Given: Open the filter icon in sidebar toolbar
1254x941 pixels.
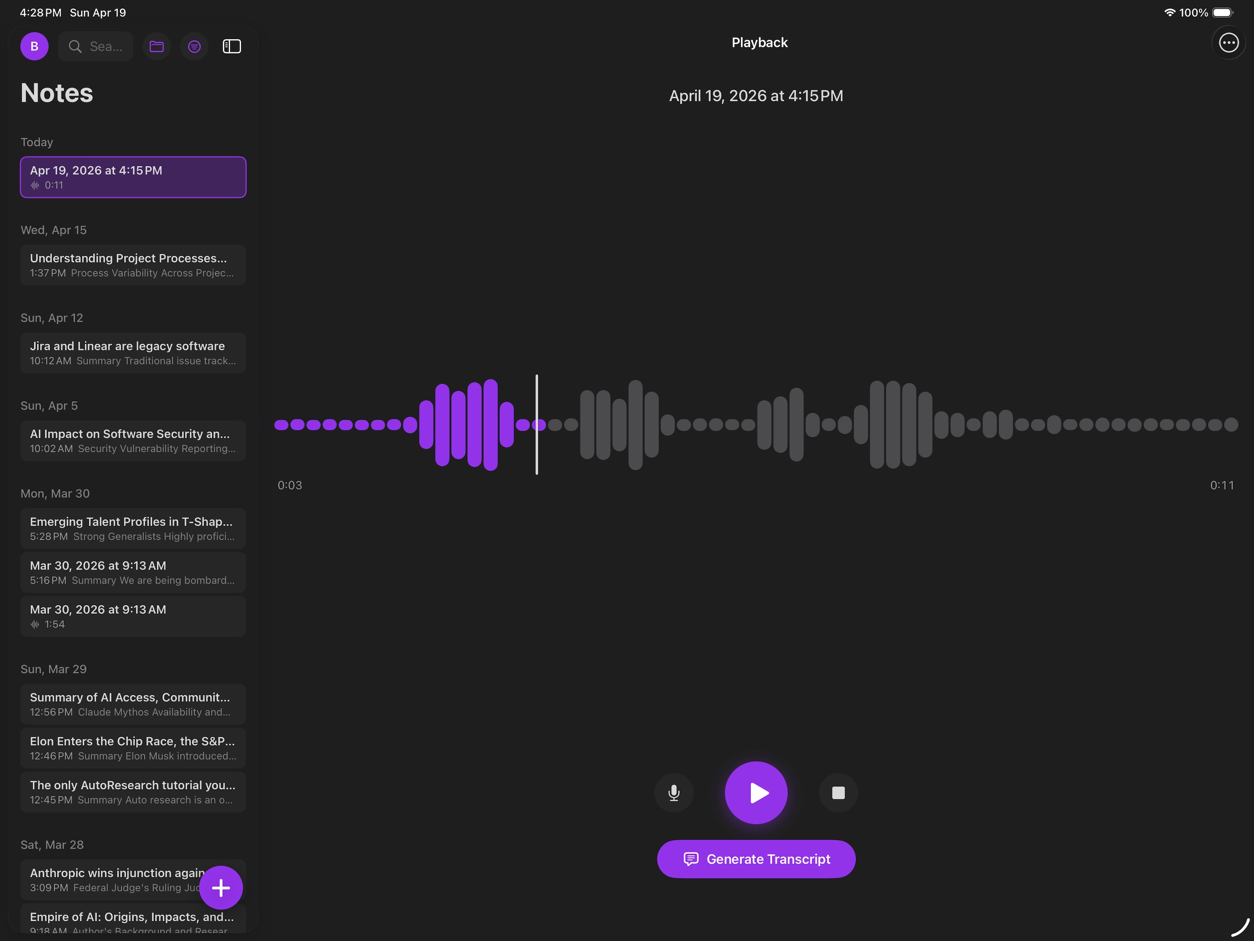Looking at the screenshot, I should pos(194,47).
